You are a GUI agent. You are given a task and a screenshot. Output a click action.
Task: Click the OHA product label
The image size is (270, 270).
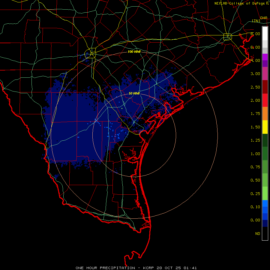pos(264,18)
